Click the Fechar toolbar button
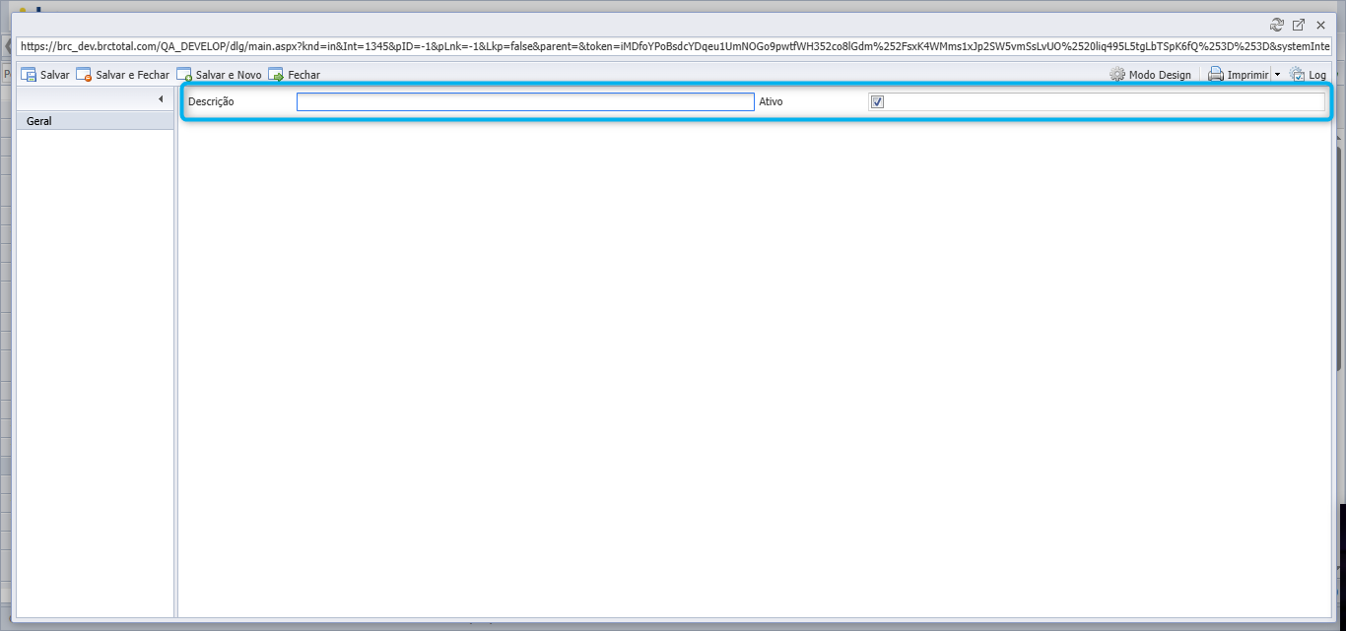Screen dimensions: 1346x631 tap(294, 75)
